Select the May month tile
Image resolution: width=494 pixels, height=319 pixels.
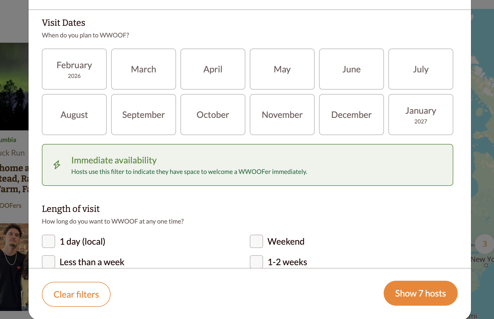point(282,69)
